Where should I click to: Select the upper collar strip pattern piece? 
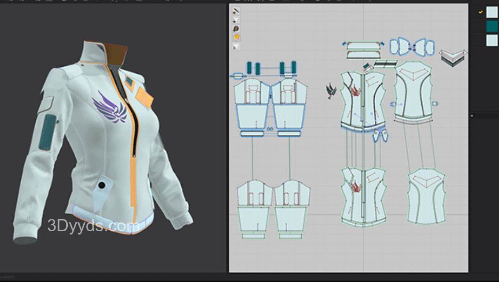[363, 46]
